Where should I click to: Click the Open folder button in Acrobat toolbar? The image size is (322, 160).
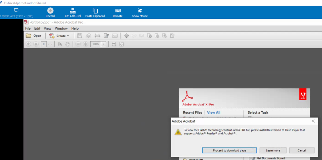pyautogui.click(x=33, y=36)
